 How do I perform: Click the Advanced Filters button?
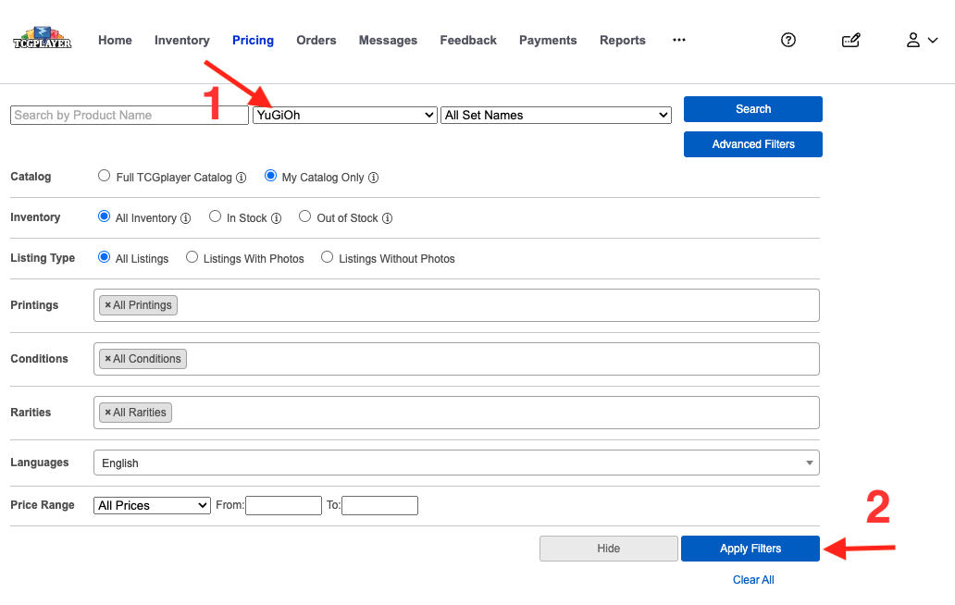pos(752,144)
